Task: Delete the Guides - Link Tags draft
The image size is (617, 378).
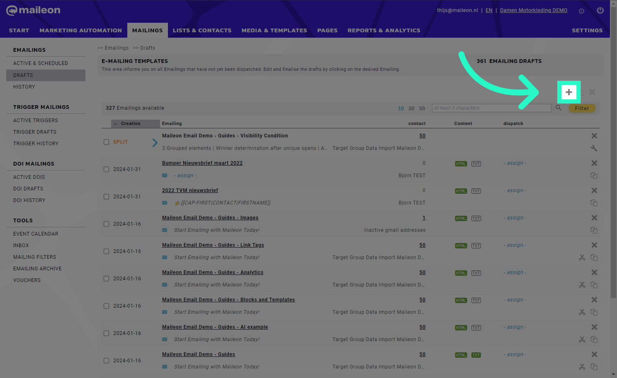Action: tap(594, 245)
